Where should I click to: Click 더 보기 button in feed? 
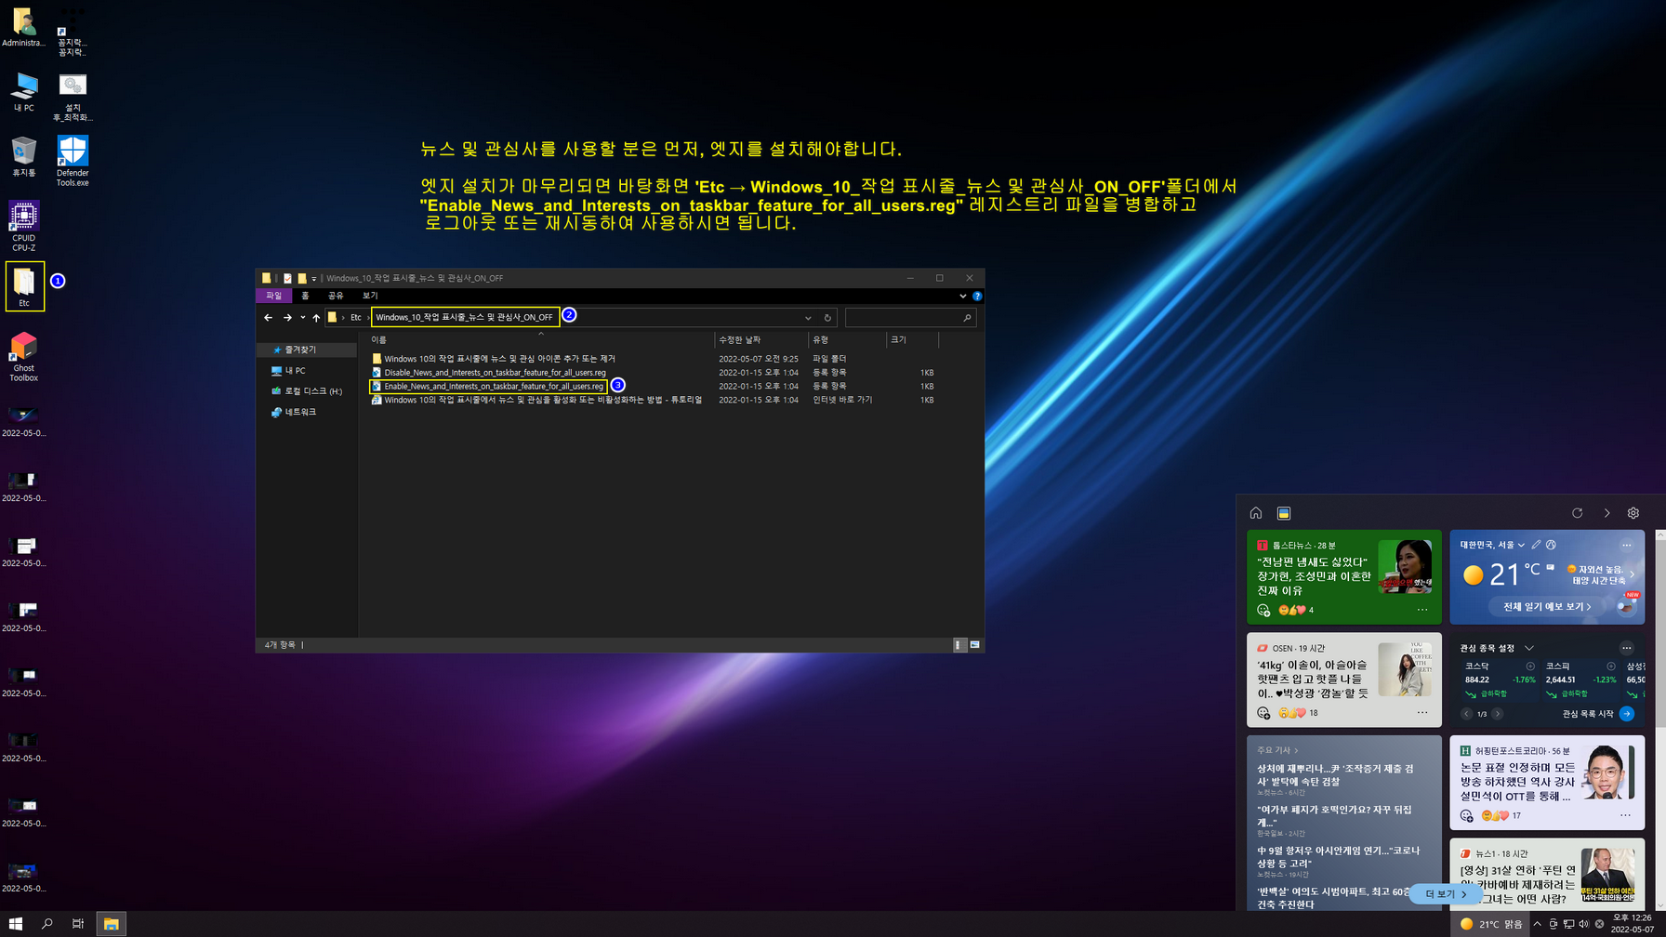pos(1446,894)
